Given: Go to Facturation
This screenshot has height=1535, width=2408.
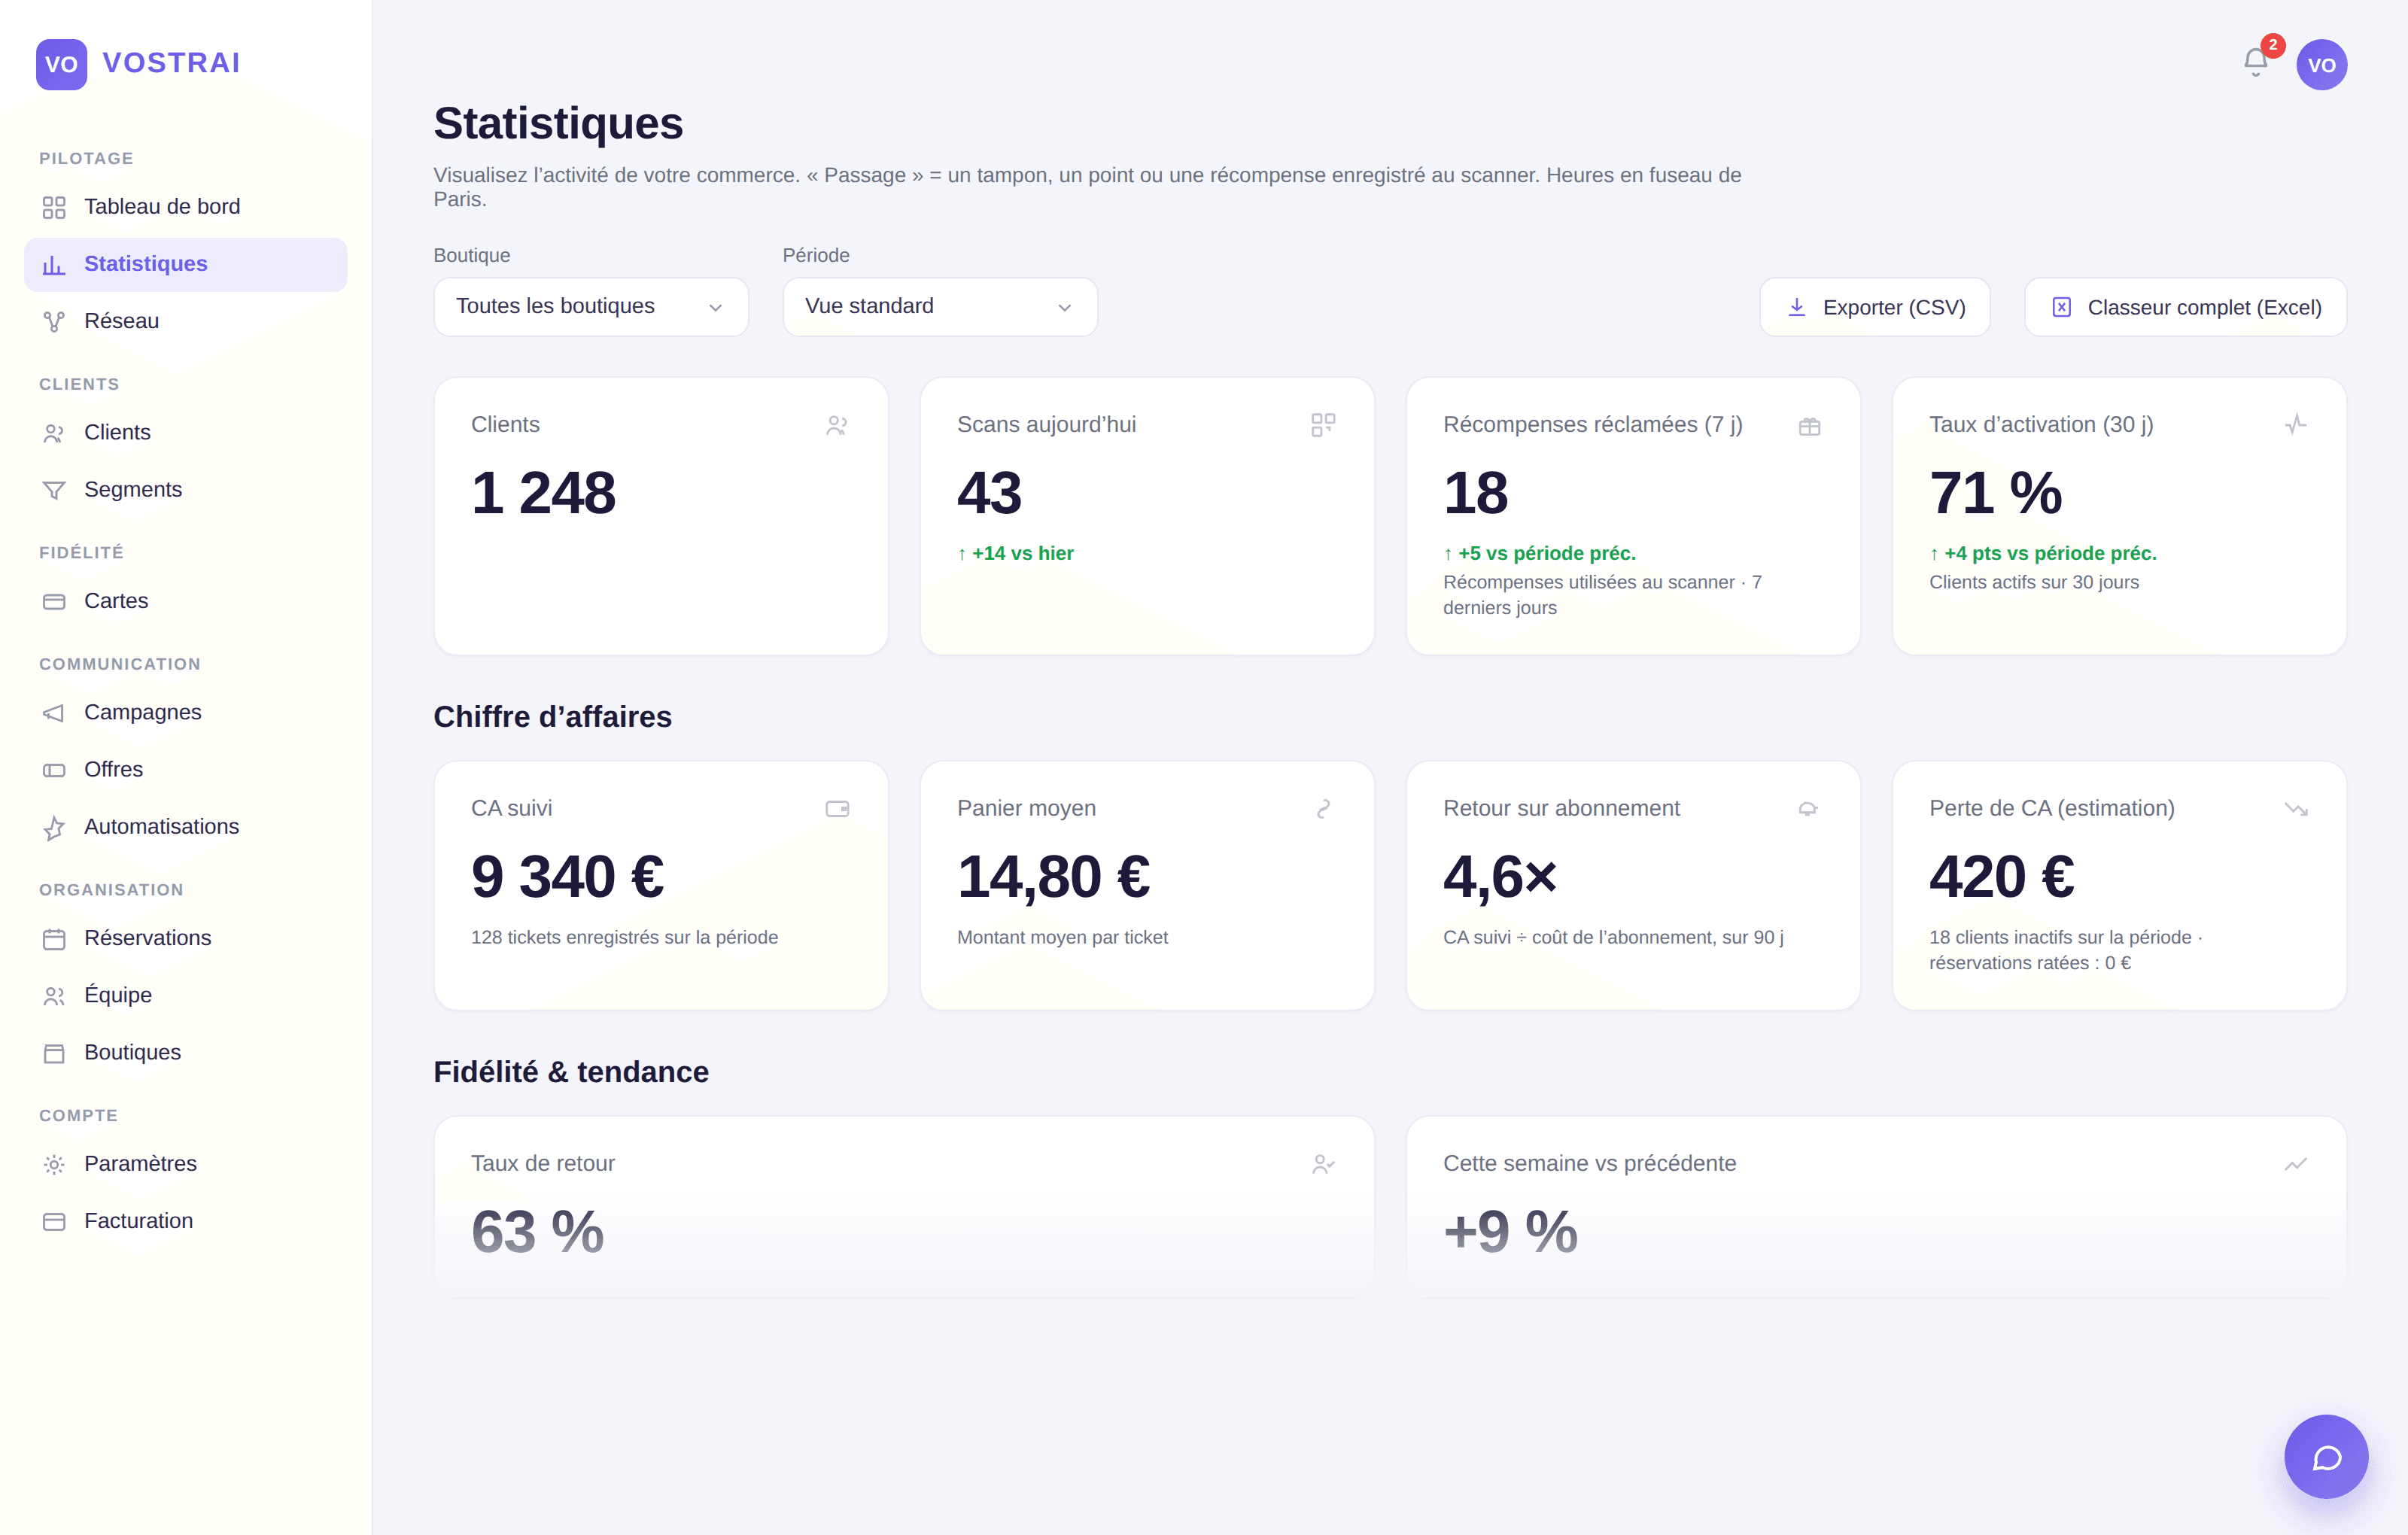Looking at the screenshot, I should (x=186, y=1221).
